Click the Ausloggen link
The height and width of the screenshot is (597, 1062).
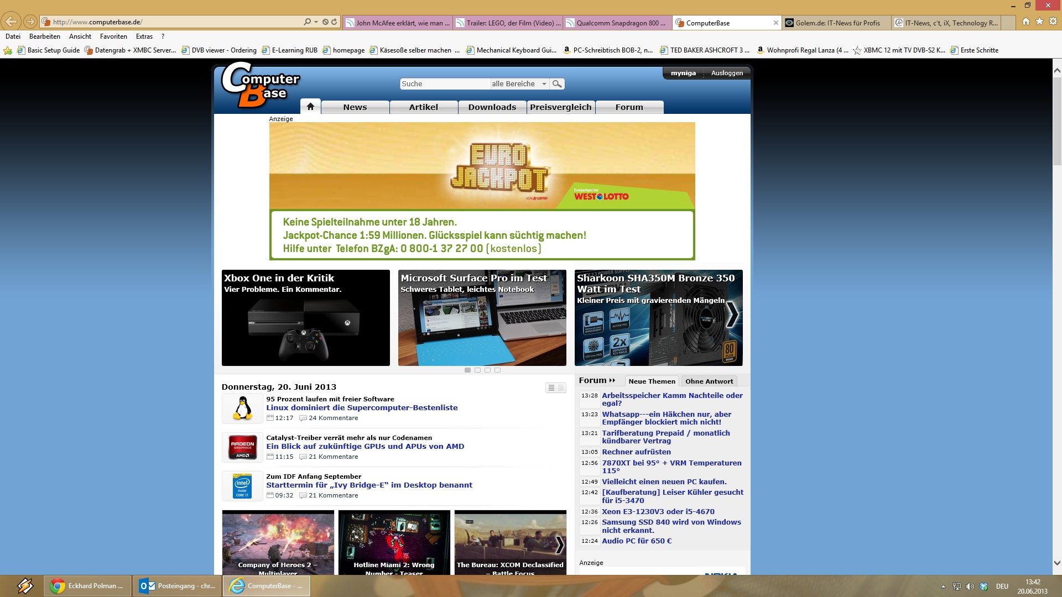(727, 73)
